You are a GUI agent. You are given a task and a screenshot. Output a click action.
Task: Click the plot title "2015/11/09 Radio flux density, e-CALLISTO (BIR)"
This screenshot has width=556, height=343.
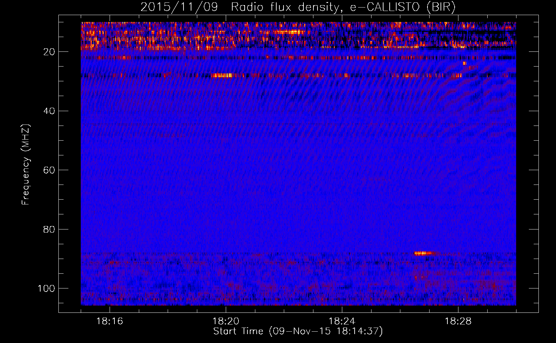[298, 7]
